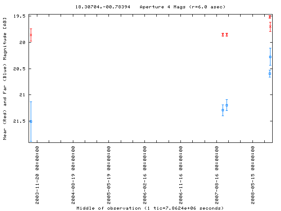Click the second red point just after 2007-08-16

[227, 35]
